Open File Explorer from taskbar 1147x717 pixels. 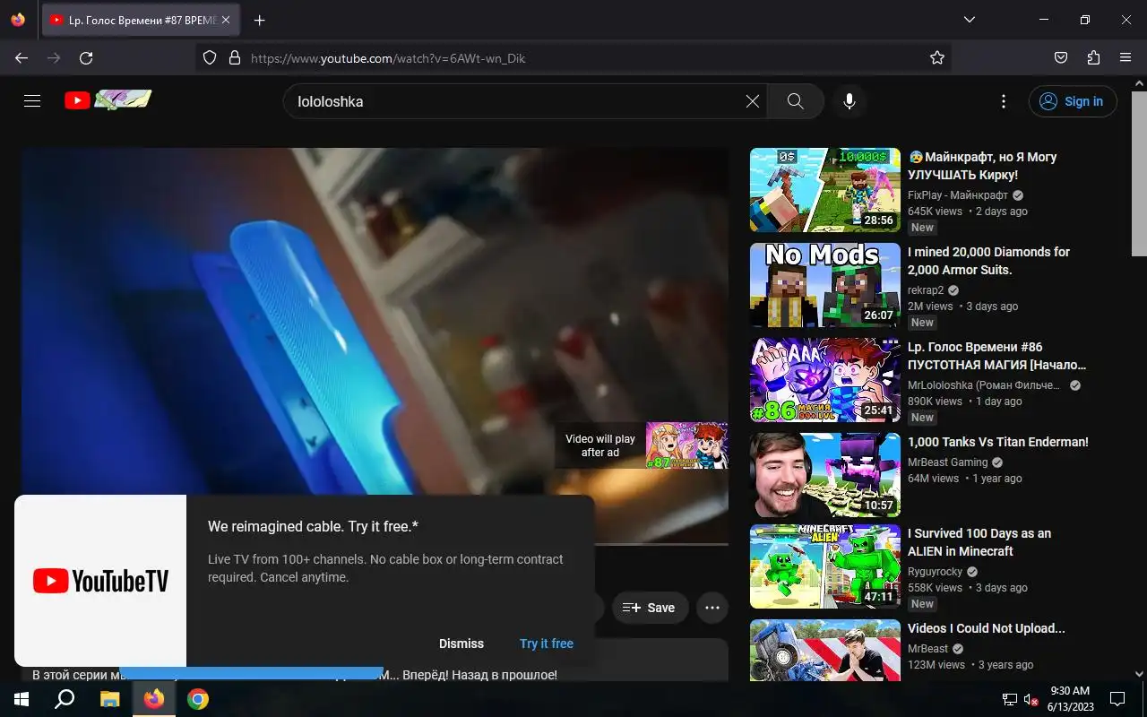[x=109, y=699]
